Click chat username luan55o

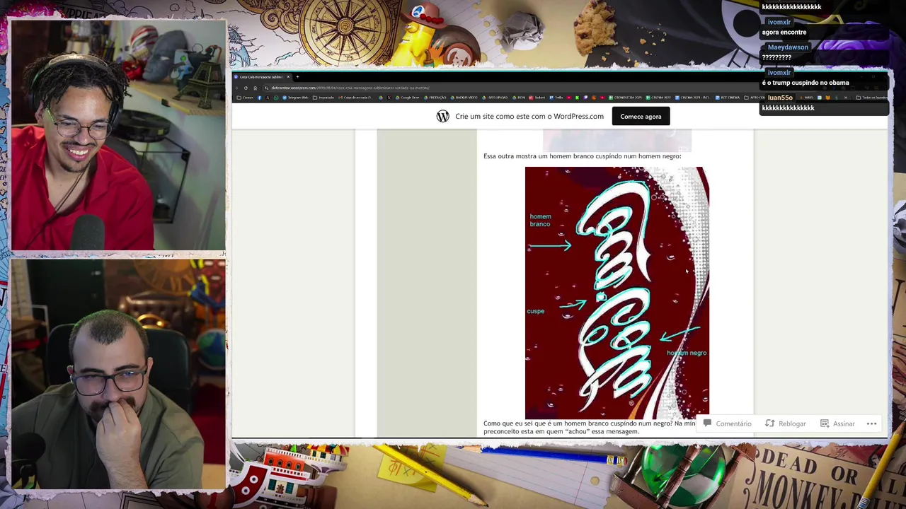(x=780, y=98)
